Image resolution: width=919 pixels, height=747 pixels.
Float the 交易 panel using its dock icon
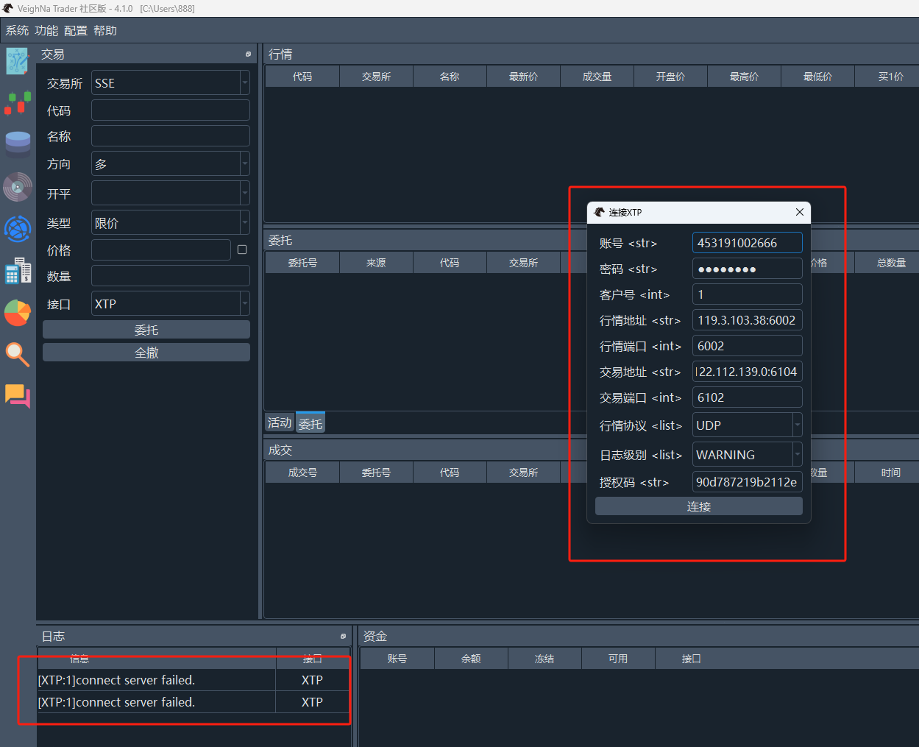tap(248, 54)
